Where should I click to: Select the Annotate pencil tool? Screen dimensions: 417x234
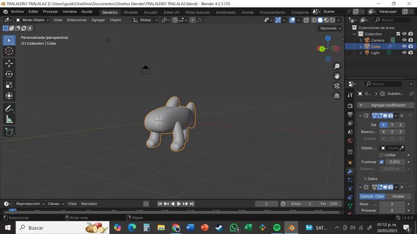9,109
